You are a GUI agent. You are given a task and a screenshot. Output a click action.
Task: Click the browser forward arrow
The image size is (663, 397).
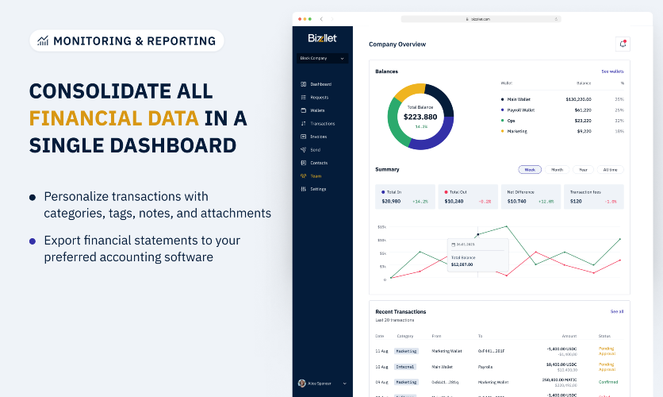332,19
